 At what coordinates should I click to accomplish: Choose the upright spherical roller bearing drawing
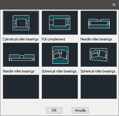[60, 55]
